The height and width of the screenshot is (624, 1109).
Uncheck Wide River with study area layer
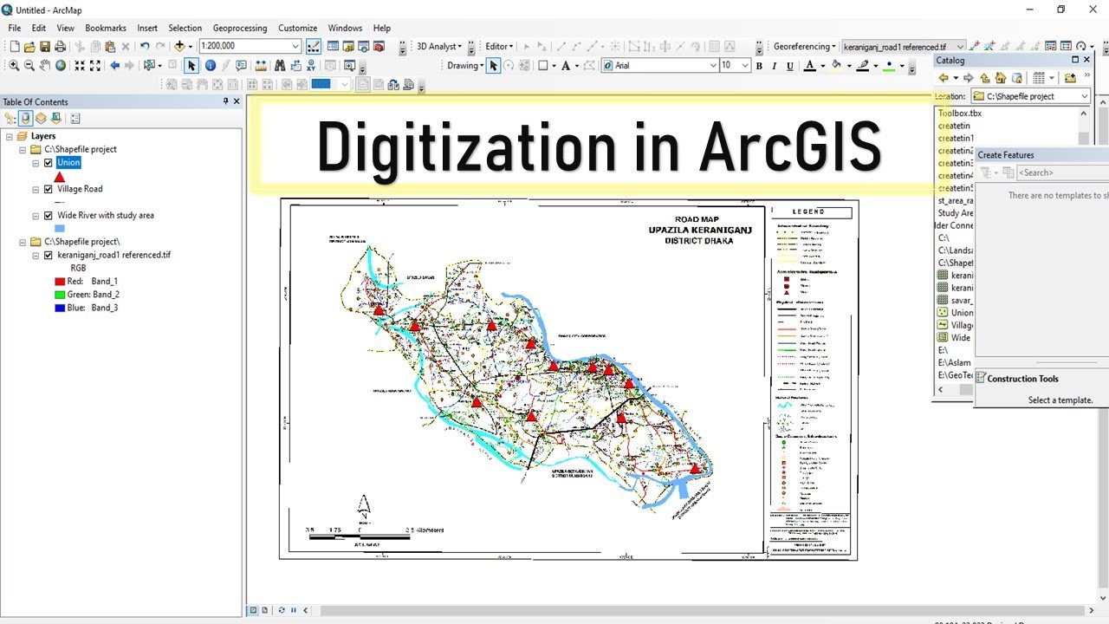49,215
